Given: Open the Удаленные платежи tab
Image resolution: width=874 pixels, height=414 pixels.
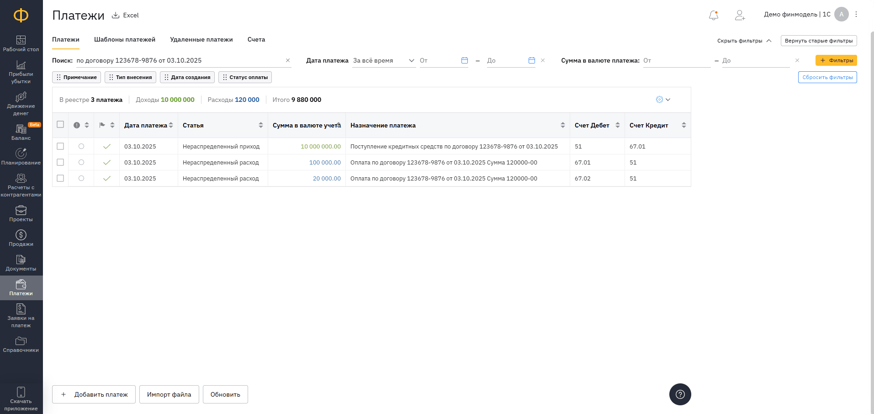Looking at the screenshot, I should [201, 40].
